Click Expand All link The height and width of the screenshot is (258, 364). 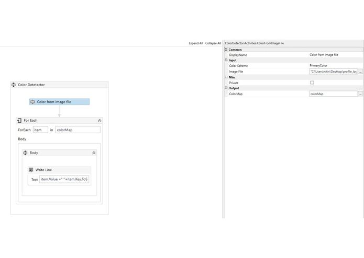coord(196,43)
